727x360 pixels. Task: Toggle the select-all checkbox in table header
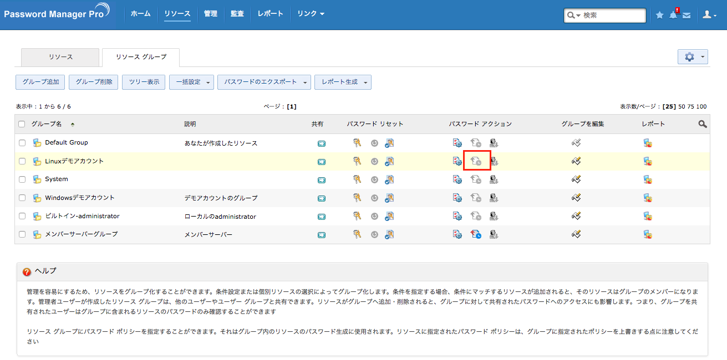(x=22, y=124)
